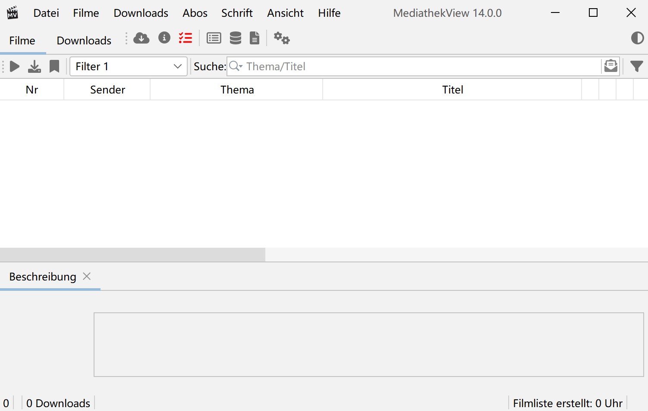Open the Ansicht menu

point(285,13)
